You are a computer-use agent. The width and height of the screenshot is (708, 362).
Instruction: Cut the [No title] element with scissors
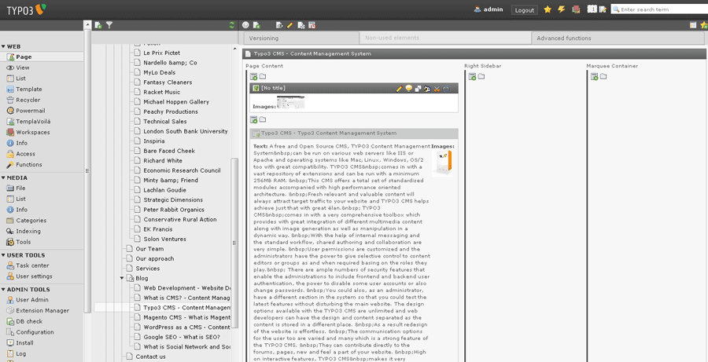[437, 89]
